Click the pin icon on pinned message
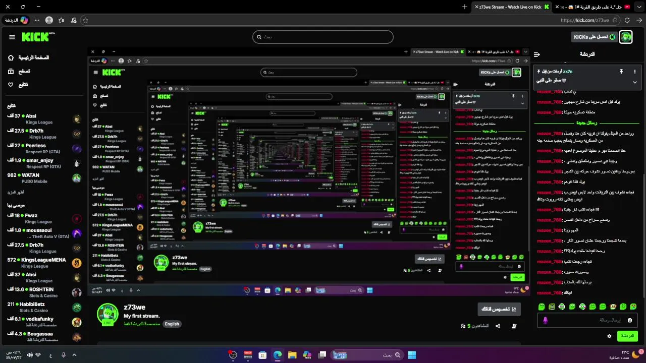The height and width of the screenshot is (363, 646). click(621, 72)
